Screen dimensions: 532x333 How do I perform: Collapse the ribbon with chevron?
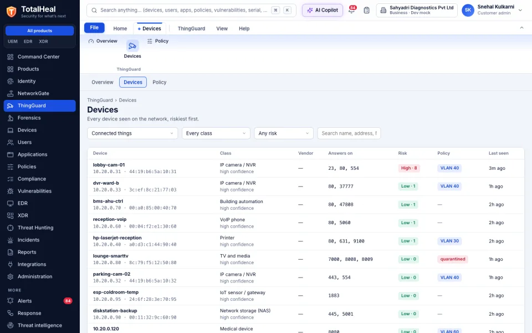coord(522,28)
